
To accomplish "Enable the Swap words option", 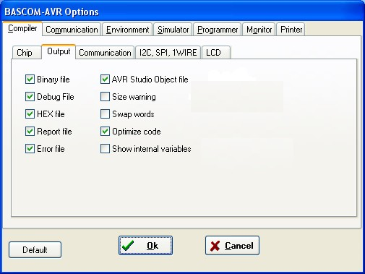I will (105, 114).
